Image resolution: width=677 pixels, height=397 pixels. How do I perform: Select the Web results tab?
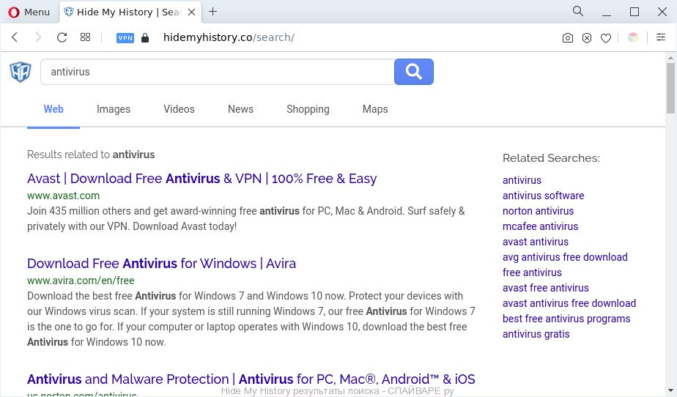53,109
